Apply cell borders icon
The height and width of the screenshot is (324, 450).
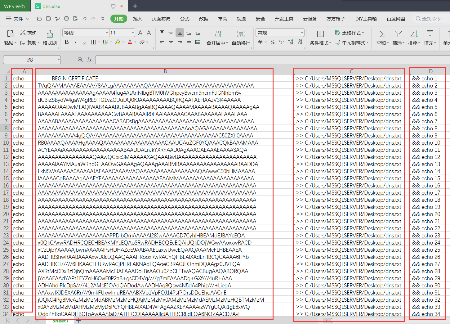[x=93, y=42]
